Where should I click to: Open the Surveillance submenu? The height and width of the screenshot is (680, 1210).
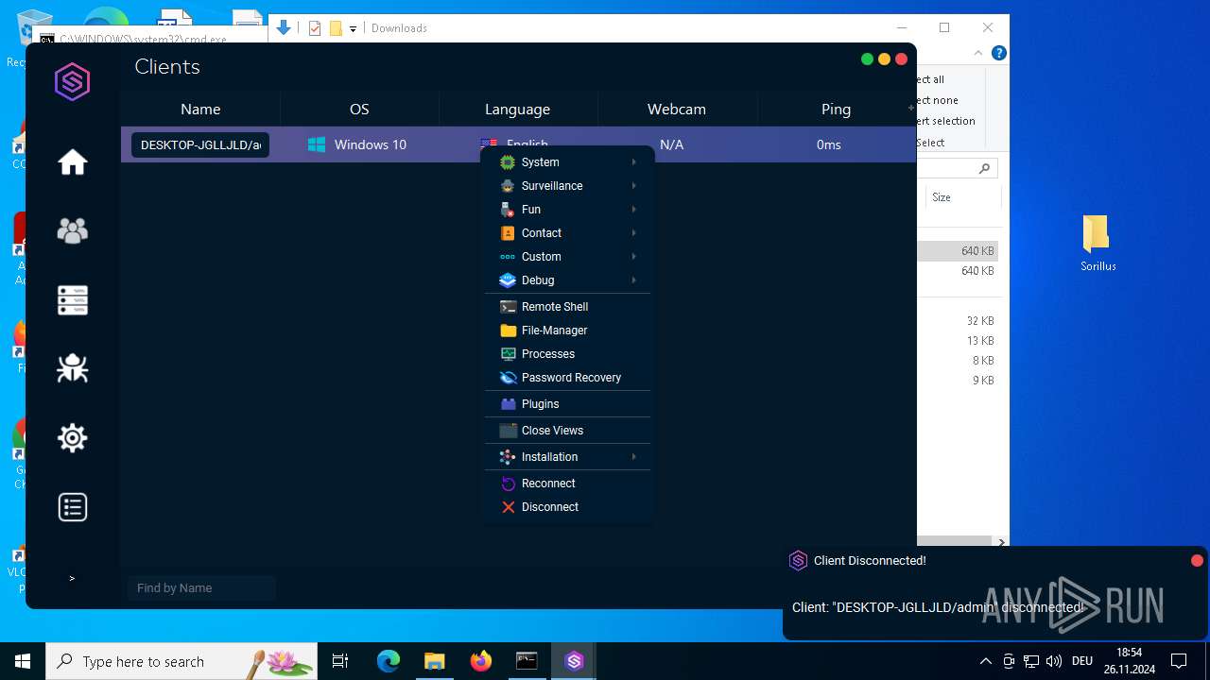point(568,186)
